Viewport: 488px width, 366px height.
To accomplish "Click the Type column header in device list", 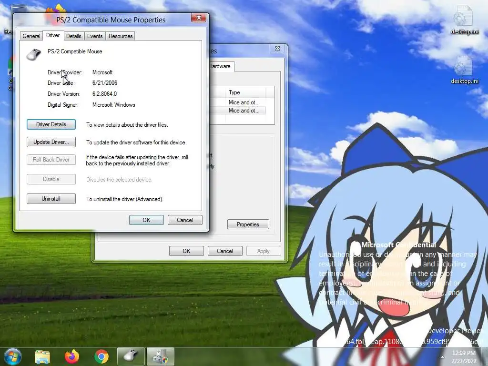I will 246,92.
